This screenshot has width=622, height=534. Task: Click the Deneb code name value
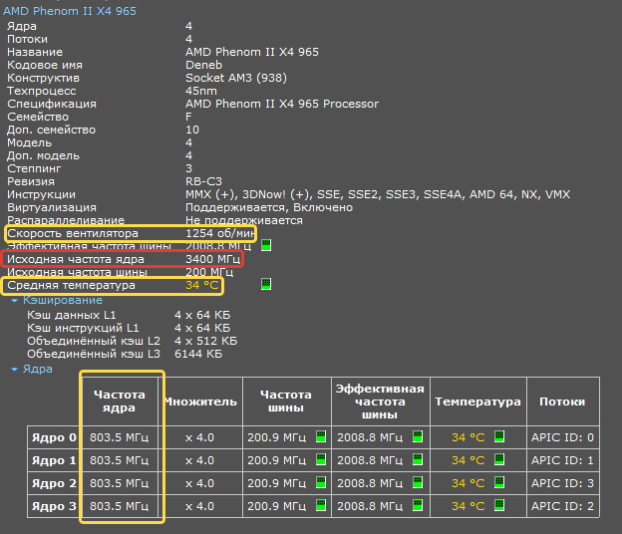(x=204, y=65)
